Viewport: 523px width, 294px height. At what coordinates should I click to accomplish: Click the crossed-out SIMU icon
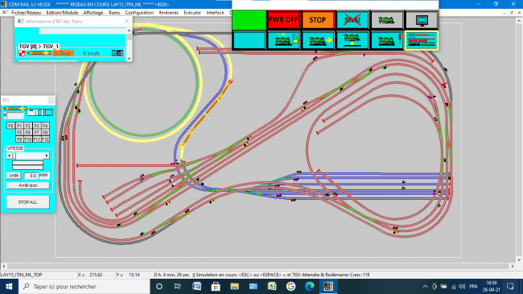click(x=352, y=20)
